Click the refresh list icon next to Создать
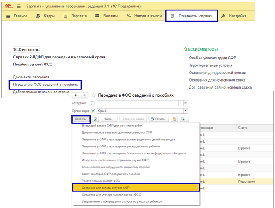 pos(95,119)
